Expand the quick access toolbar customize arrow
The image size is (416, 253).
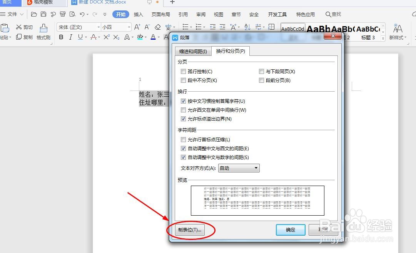coord(105,14)
